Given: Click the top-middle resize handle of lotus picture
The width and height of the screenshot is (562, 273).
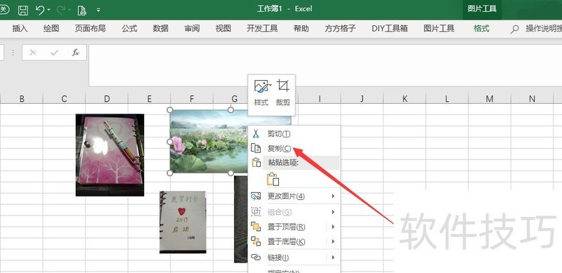Looking at the screenshot, I should (231, 109).
